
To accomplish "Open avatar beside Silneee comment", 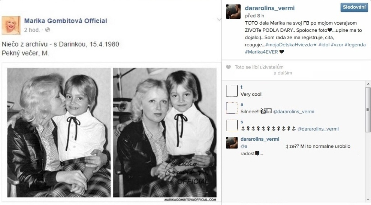I will [x=232, y=108].
